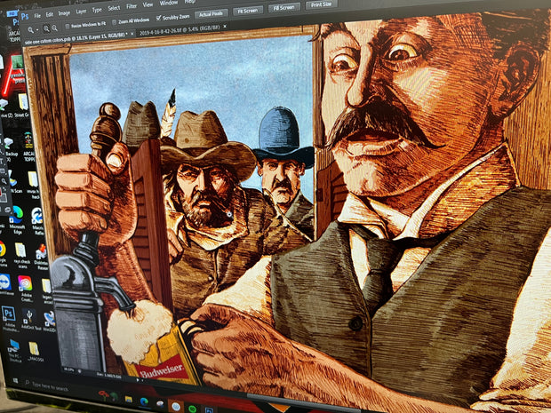The image size is (551, 413).
Task: Open Microsoft Edge desktop shortcut
Action: [x=16, y=219]
